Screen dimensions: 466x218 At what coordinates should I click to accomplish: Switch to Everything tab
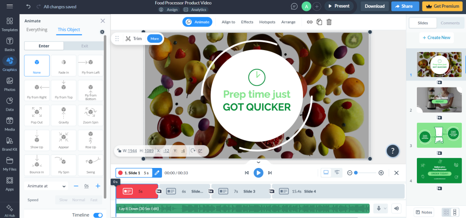click(x=37, y=30)
